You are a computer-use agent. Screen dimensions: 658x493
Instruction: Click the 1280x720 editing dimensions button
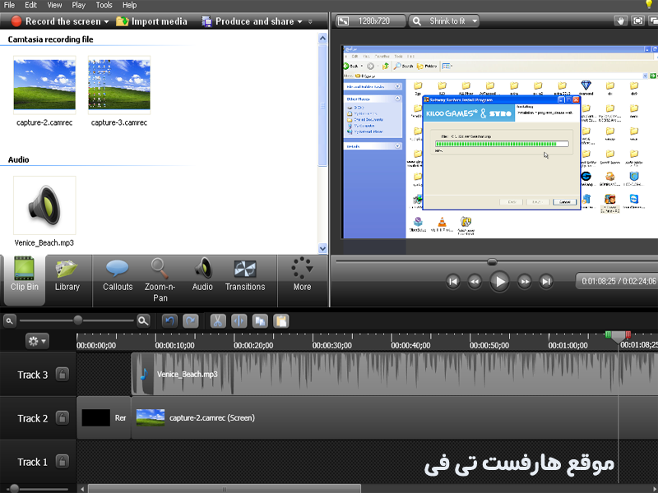pos(369,21)
